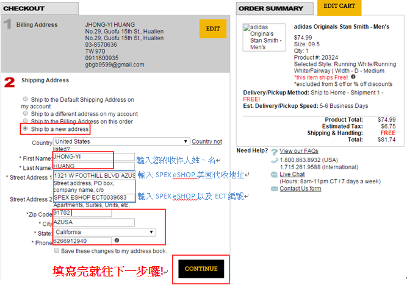This screenshot has width=407, height=285.
Task: Select Ship to a different address radio
Action: point(25,113)
